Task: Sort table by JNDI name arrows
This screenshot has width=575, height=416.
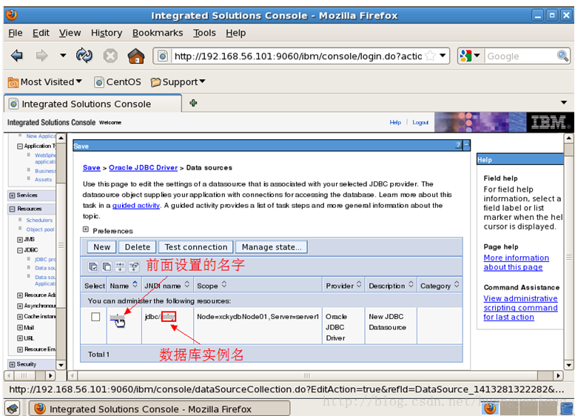Action: pos(187,284)
